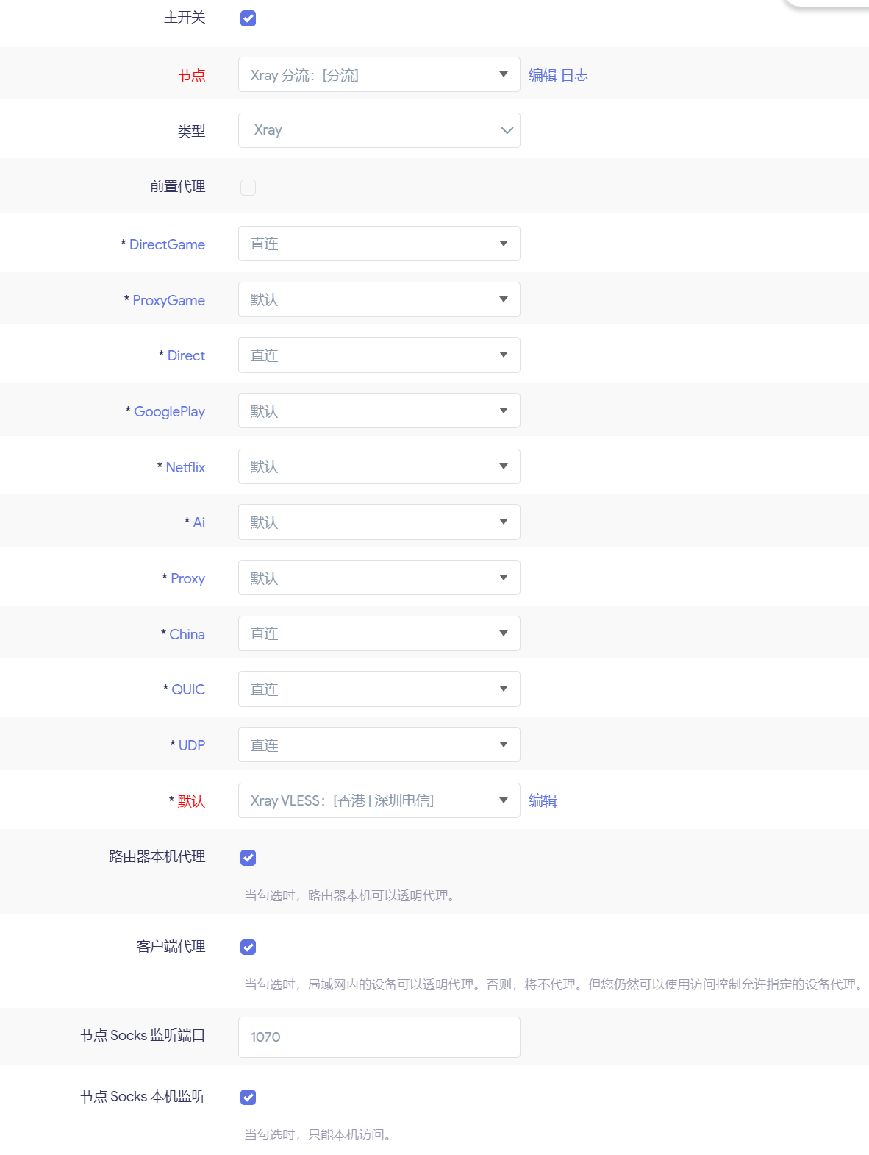Open the QUIC rule dropdown
The image size is (869, 1155).
pos(379,689)
